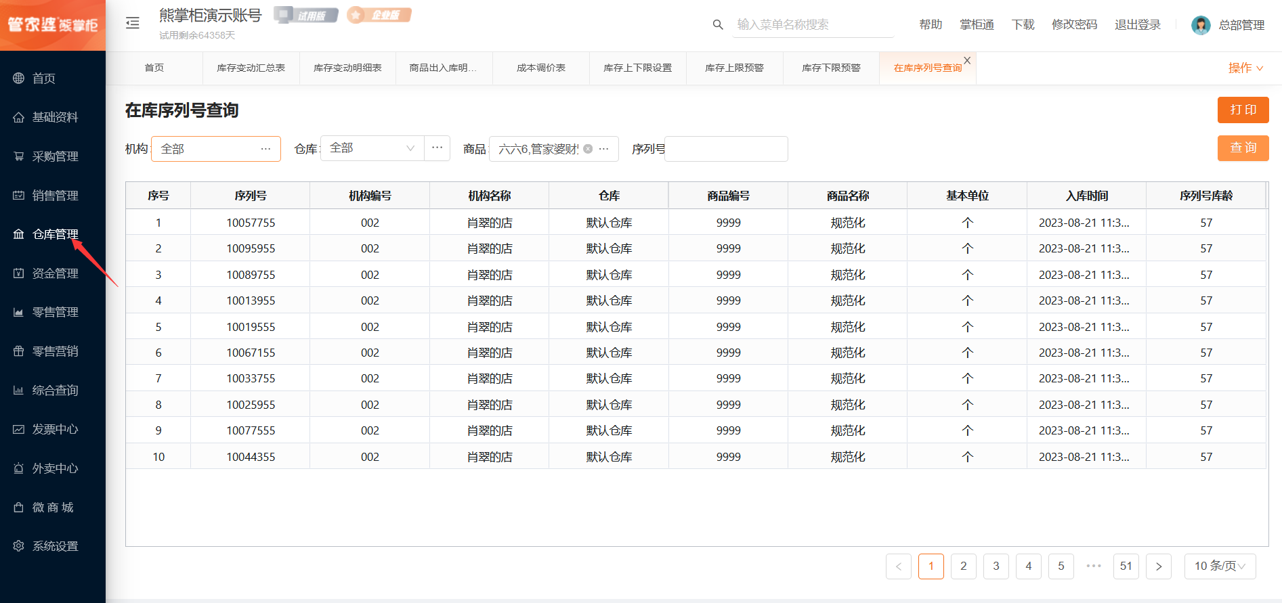The height and width of the screenshot is (603, 1282).
Task: Open the 掌柜通 link
Action: (977, 24)
